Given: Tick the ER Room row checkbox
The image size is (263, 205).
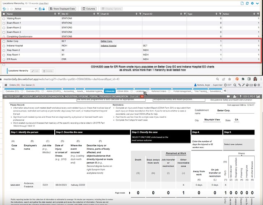Looking at the screenshot, I should click(x=4, y=59).
